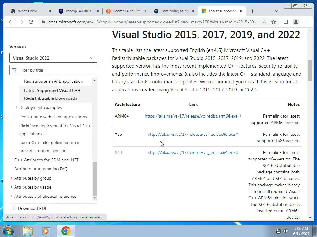
Task: Click the X64 architecture cell
Action: click(119, 152)
